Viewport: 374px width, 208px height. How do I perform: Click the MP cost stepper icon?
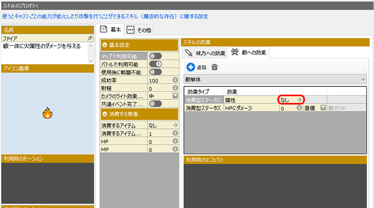tap(175, 150)
